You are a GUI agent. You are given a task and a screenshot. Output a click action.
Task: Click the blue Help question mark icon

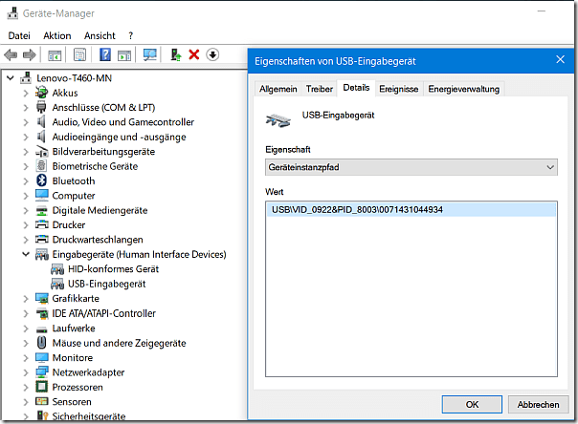point(105,54)
